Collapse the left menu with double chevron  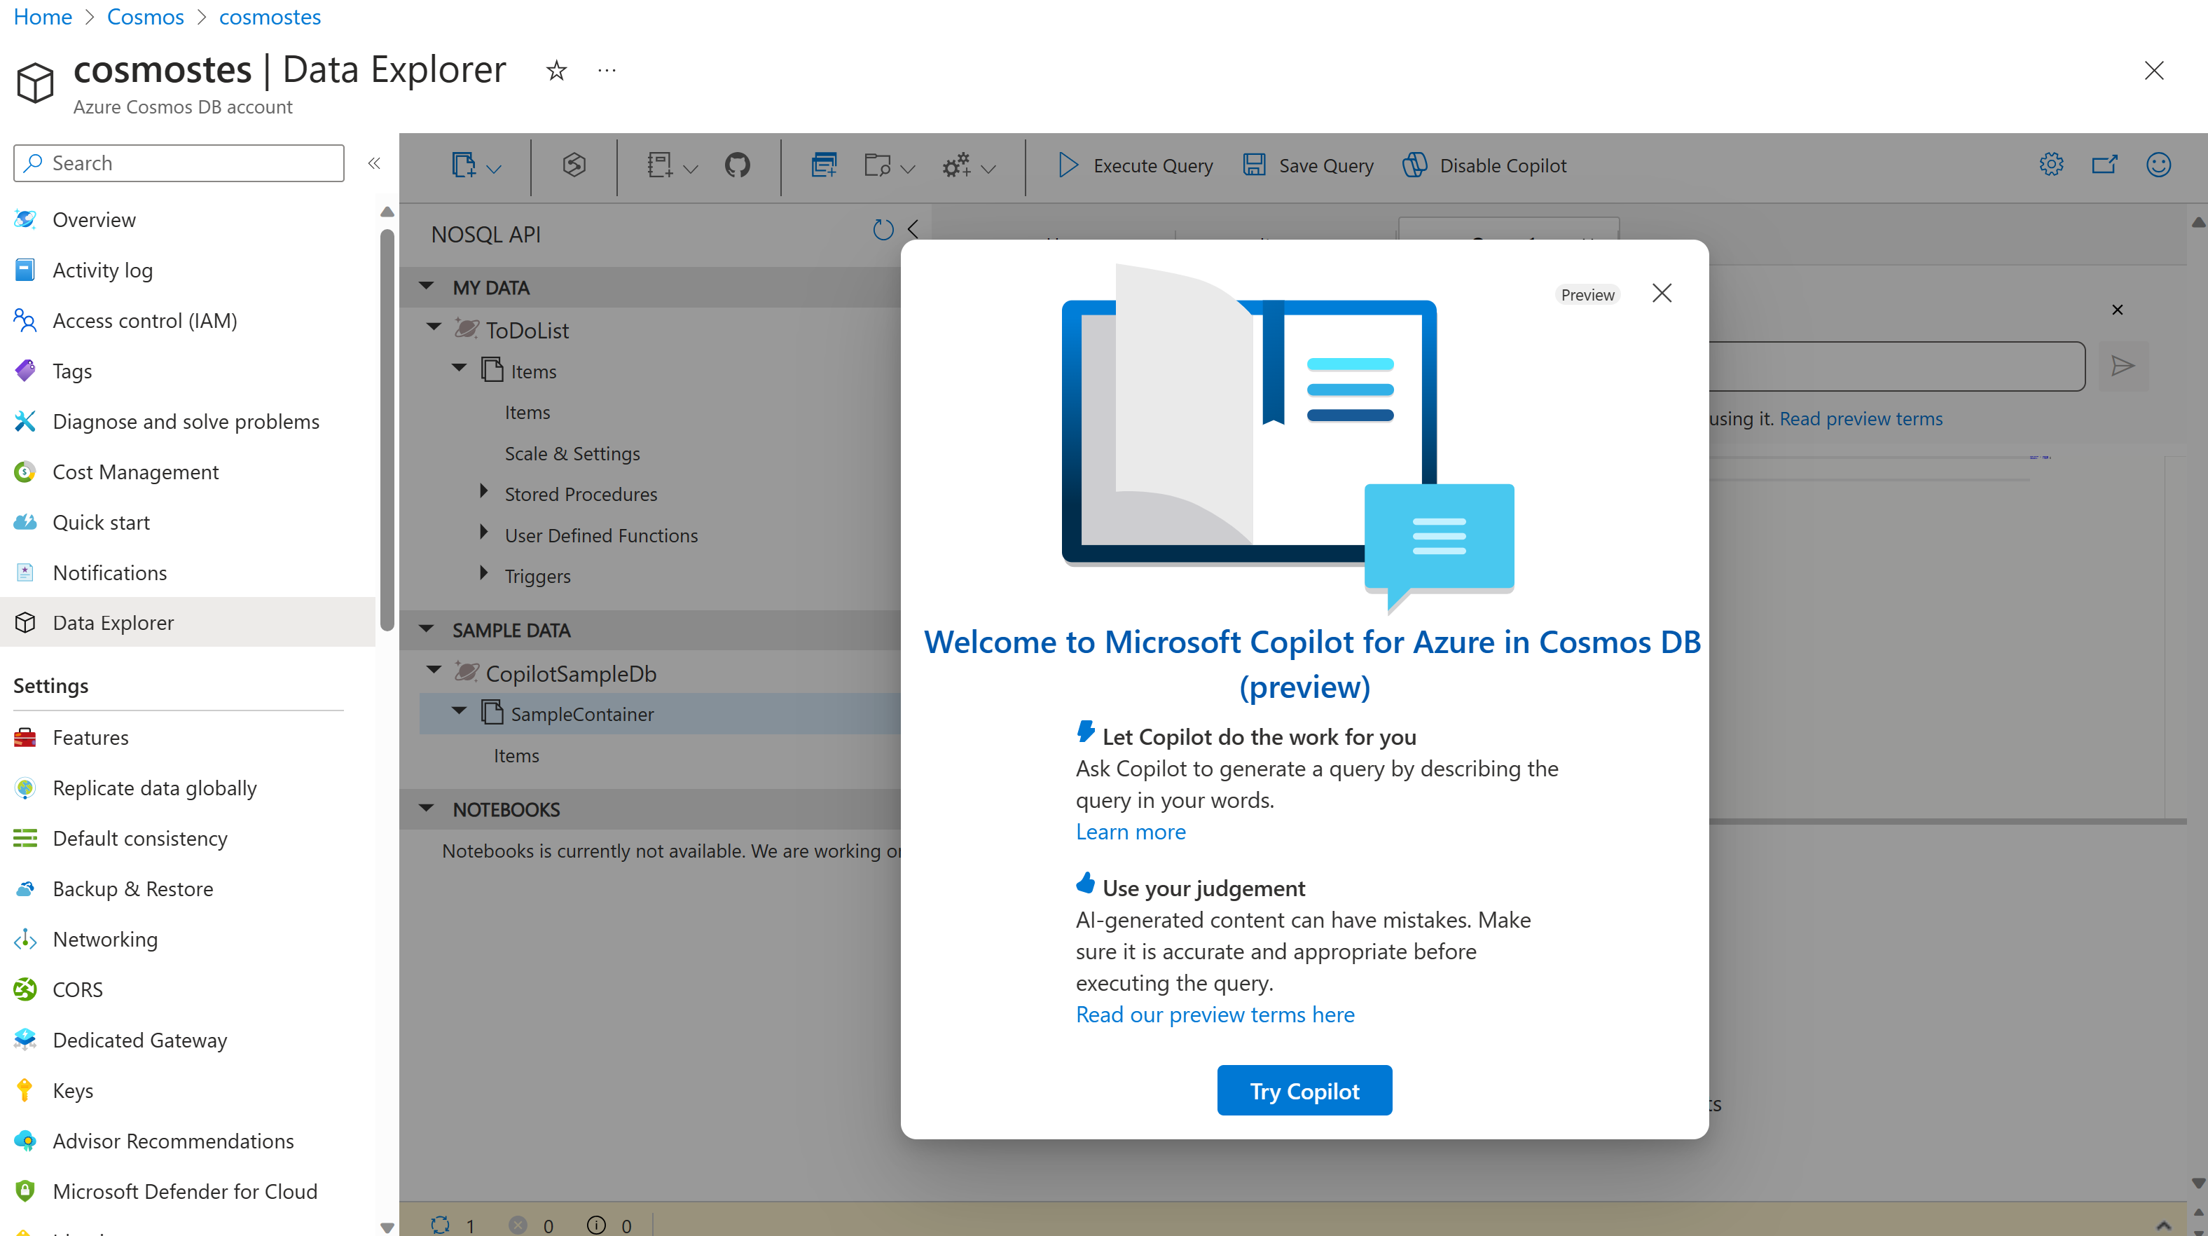tap(373, 163)
